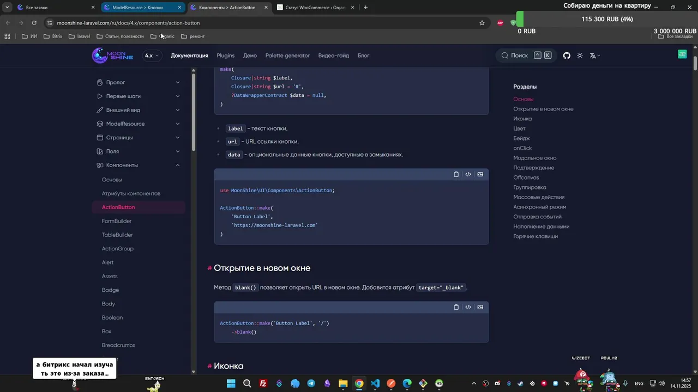Reload the current page

pyautogui.click(x=34, y=23)
